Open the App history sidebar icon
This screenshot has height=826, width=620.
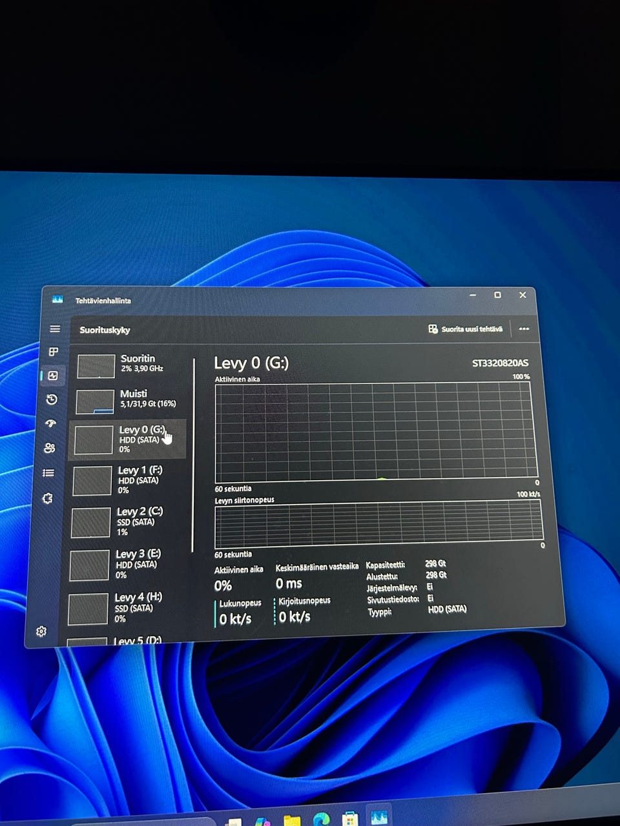click(x=52, y=399)
